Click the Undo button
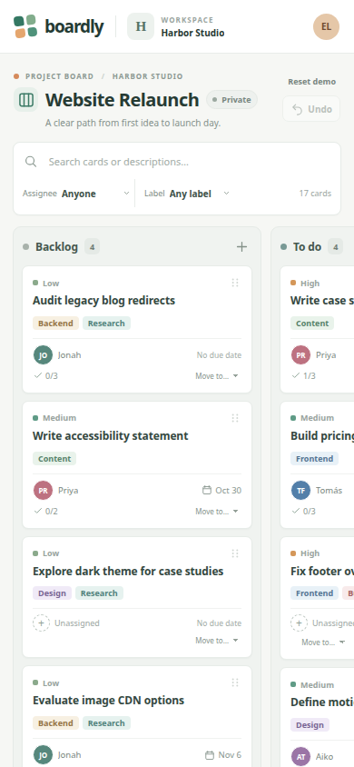 click(x=311, y=109)
